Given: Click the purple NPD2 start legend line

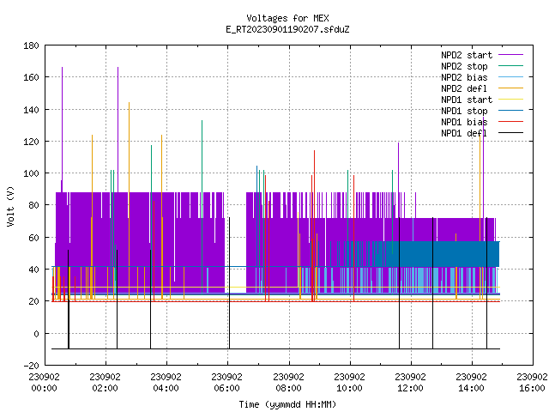Looking at the screenshot, I should pos(511,55).
